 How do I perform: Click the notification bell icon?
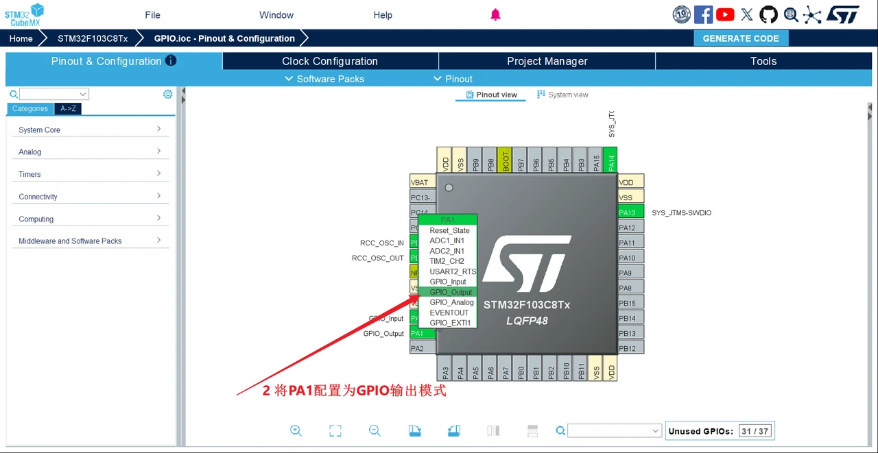495,14
